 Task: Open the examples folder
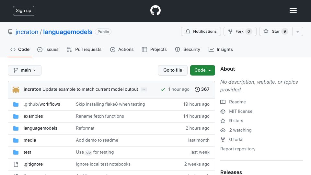click(33, 116)
